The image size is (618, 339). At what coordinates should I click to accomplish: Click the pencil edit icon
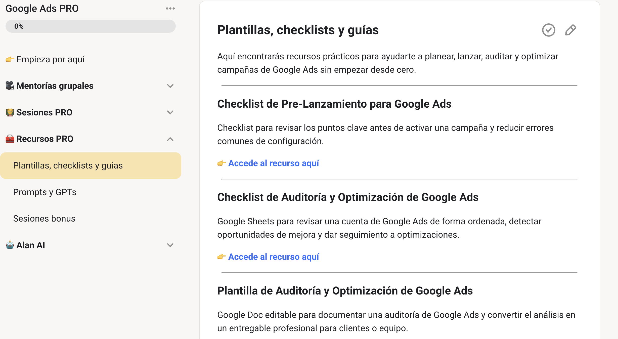point(570,30)
